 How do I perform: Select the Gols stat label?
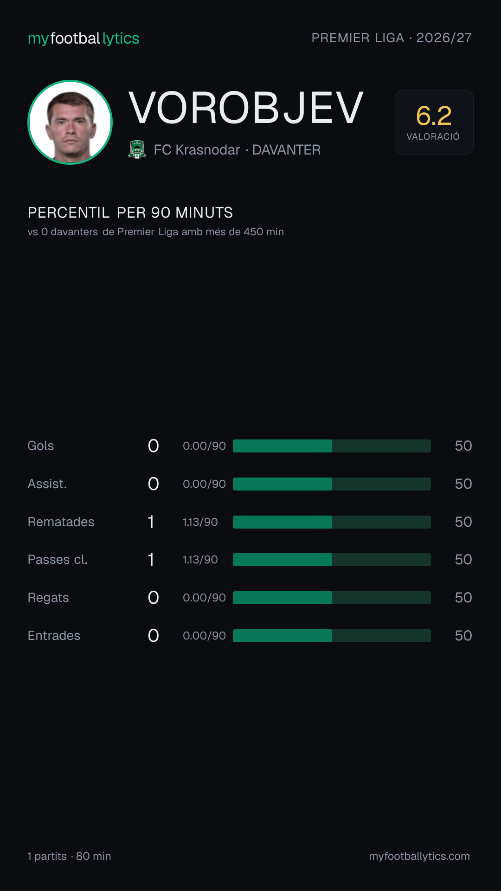[41, 446]
